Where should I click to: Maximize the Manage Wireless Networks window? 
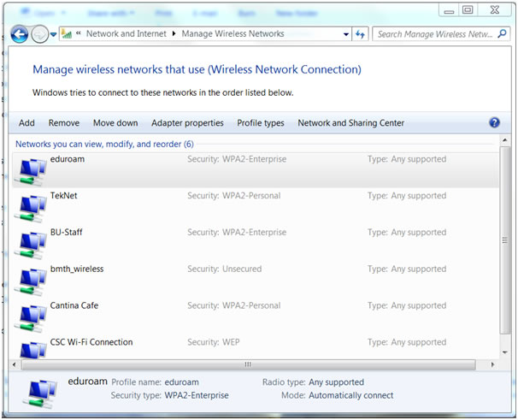[467, 10]
